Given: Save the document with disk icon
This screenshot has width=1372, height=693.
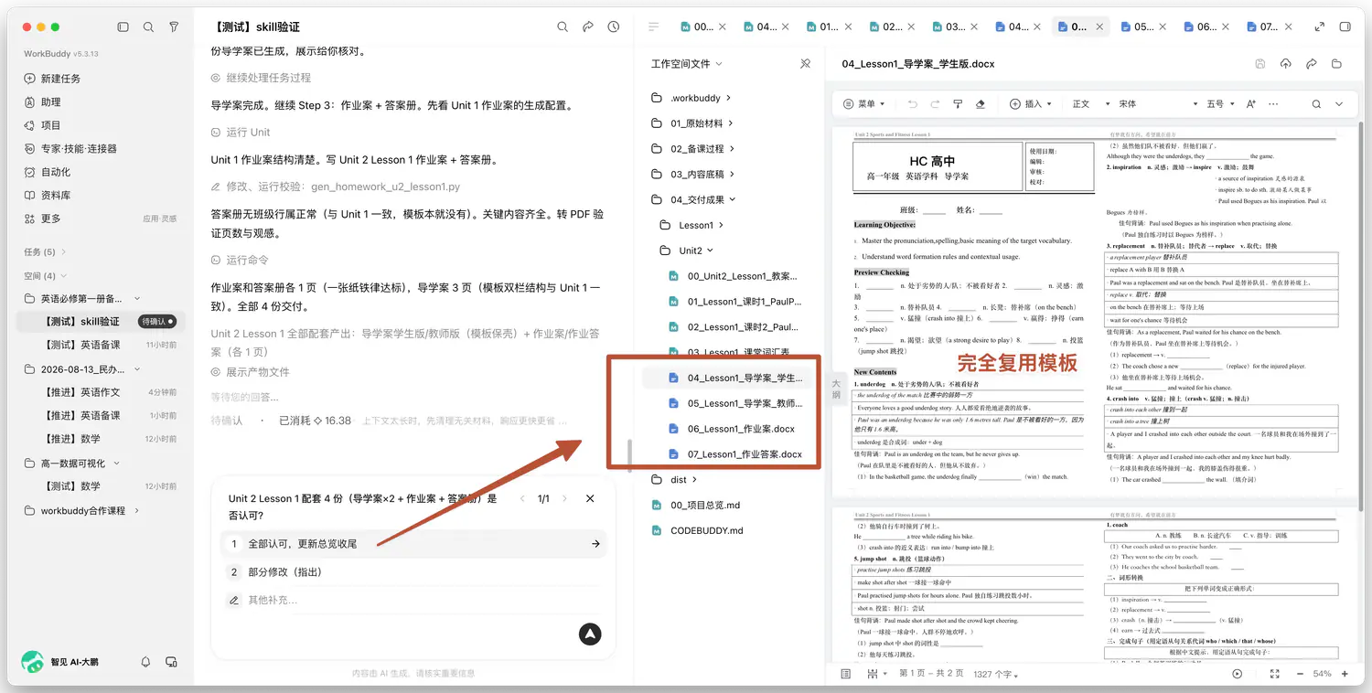Looking at the screenshot, I should 1260,64.
